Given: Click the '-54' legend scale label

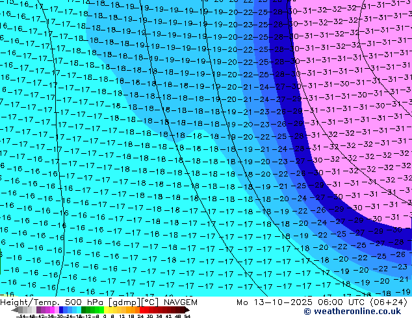Looking at the screenshot, I should tap(21, 316).
